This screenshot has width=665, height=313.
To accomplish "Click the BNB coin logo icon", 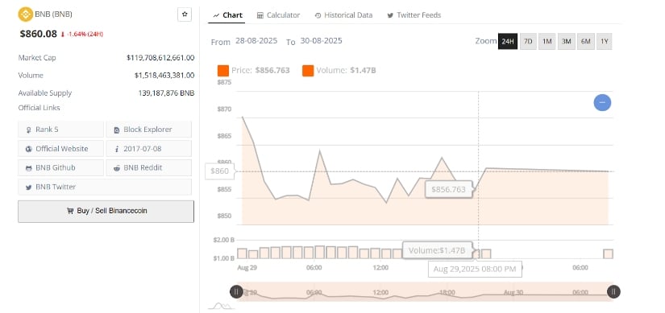I will coord(26,14).
